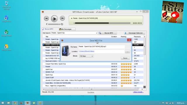The height and width of the screenshot is (105, 187).
Task: Click the fast-forward button in the player
Action: tap(62, 18)
